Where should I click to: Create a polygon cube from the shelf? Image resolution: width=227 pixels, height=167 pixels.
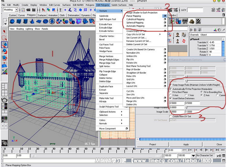click(19, 21)
